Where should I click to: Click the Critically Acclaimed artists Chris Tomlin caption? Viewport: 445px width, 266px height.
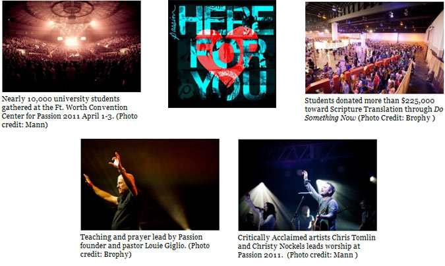[x=307, y=238]
